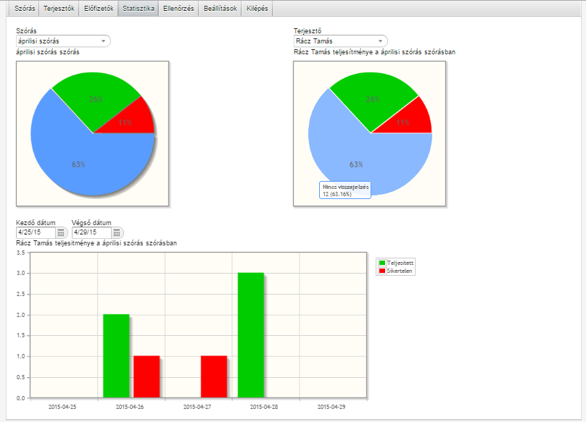Click the 'áprilisi szórás szórás' chart title

48,52
